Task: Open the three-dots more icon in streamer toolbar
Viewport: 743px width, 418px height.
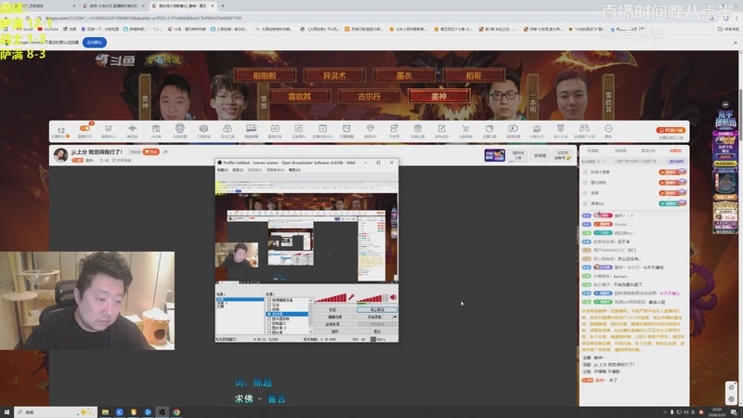Action: tap(608, 128)
